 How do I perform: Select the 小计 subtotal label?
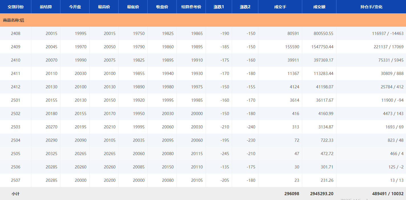(x=16, y=194)
